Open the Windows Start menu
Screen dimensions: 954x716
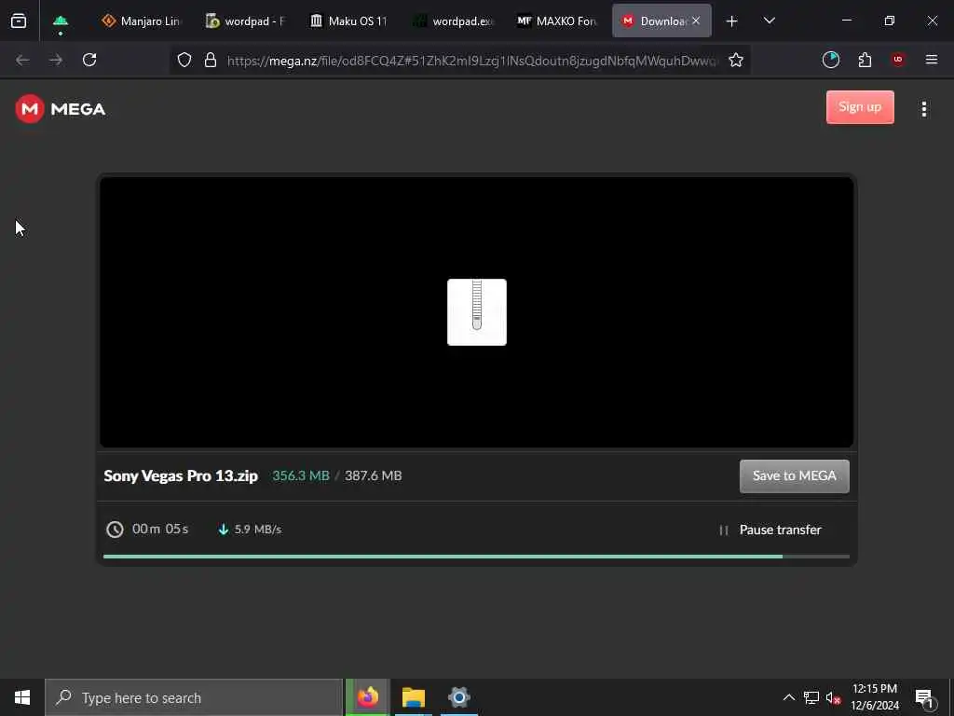22,697
